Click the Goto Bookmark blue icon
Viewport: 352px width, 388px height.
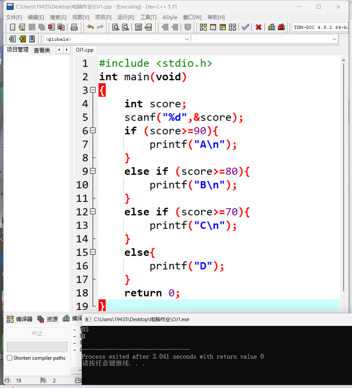pyautogui.click(x=32, y=39)
